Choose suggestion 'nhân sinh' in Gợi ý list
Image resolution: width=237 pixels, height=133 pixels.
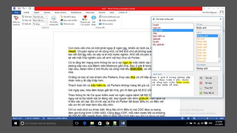click(207, 44)
